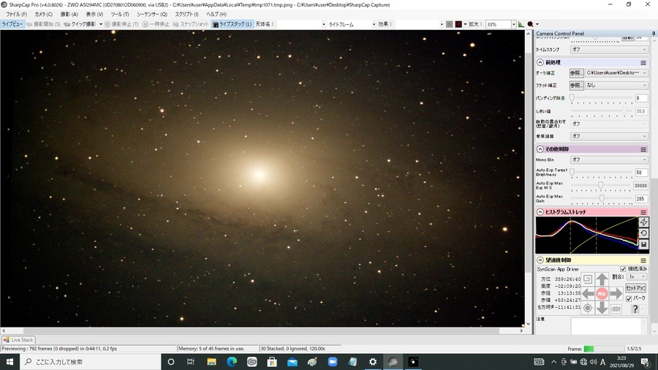
Task: Pin the Camera Control Panel
Action: tap(654, 34)
